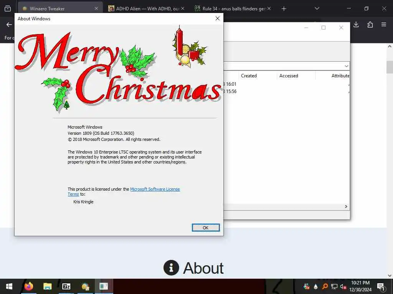Expand the list all tabs chevron

click(317, 8)
